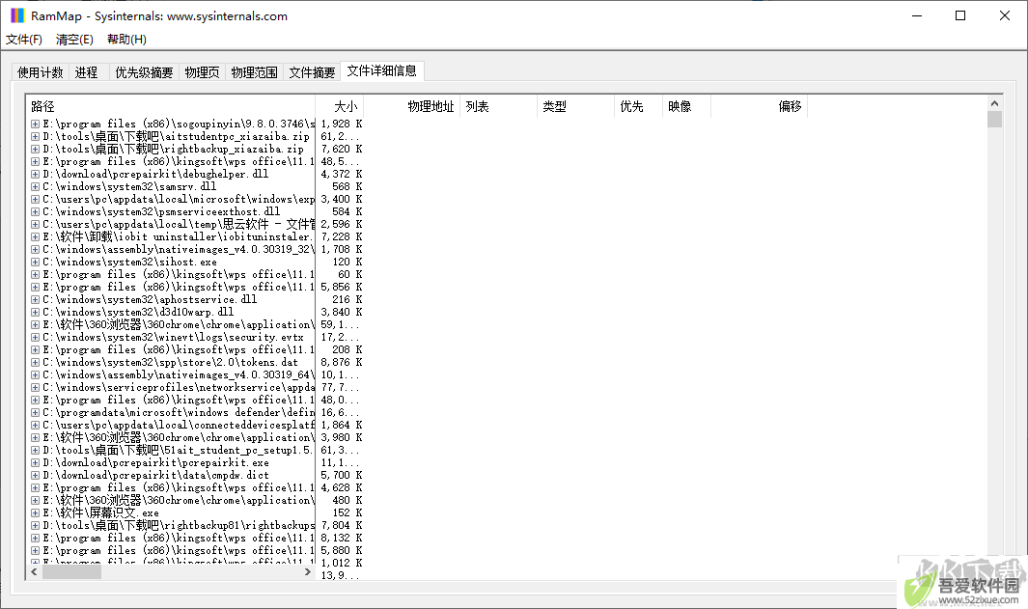Sort by the 列表 column header

[498, 106]
